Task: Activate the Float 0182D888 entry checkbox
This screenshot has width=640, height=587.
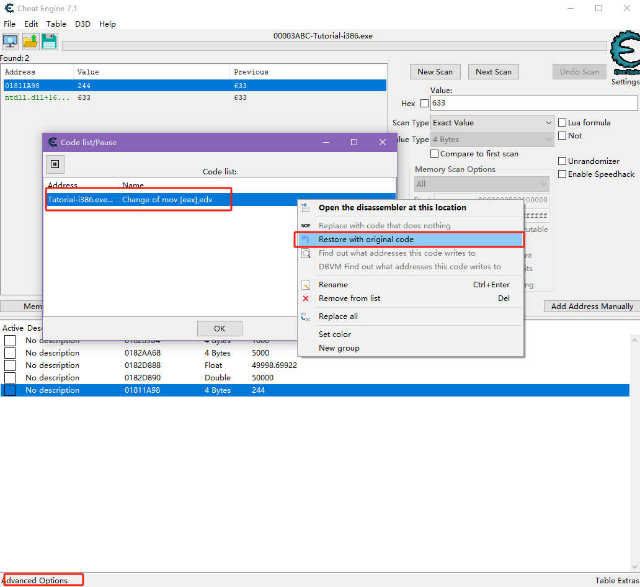Action: click(10, 365)
